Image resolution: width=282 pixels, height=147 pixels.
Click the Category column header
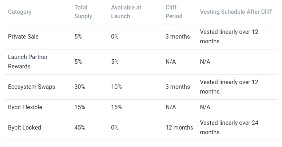point(20,12)
